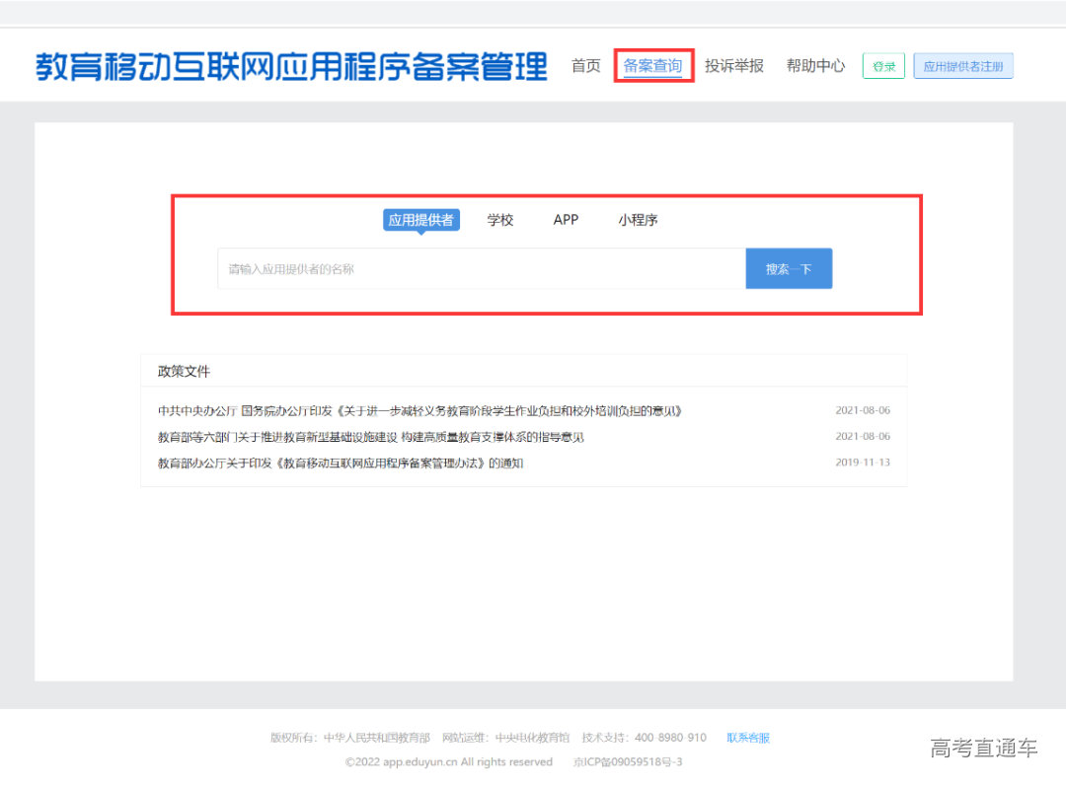Viewport: 1066px width, 787px height.
Task: Click the 高考直通车 watermark text
Action: click(x=983, y=749)
